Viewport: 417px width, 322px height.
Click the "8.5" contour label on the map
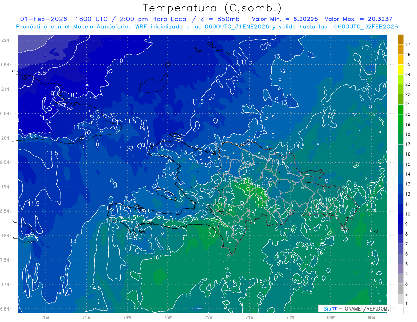pos(42,73)
